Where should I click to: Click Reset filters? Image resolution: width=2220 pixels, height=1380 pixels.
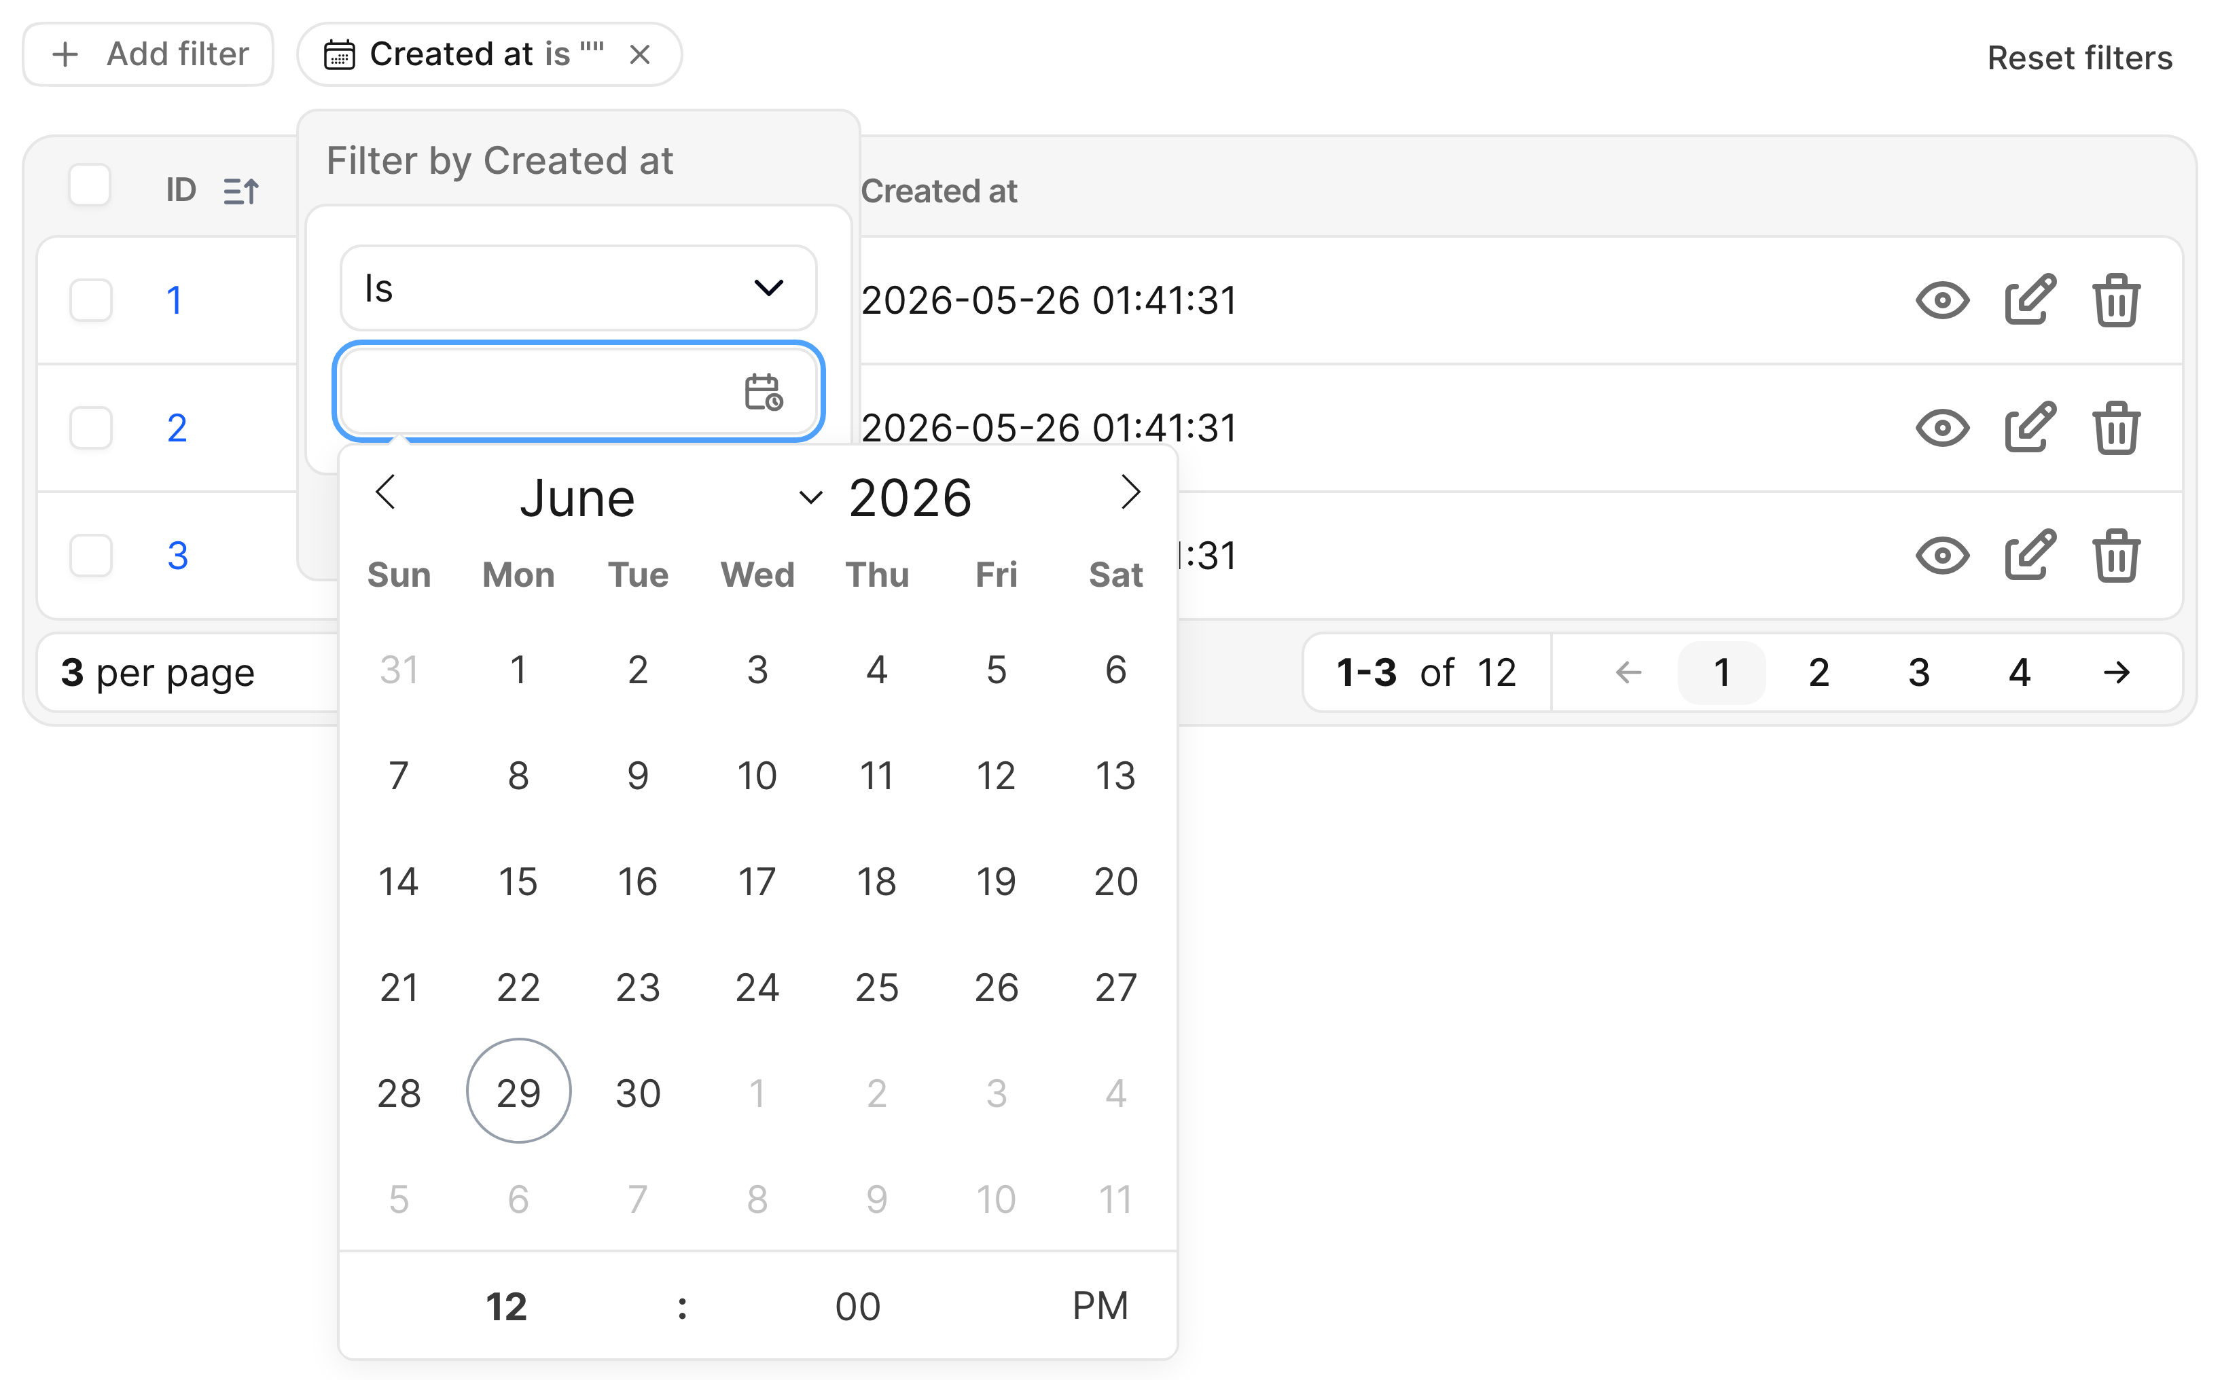[2079, 58]
